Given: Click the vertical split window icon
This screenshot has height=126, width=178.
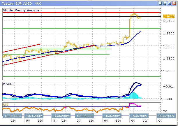Looking at the screenshot, I should pyautogui.click(x=160, y=3).
